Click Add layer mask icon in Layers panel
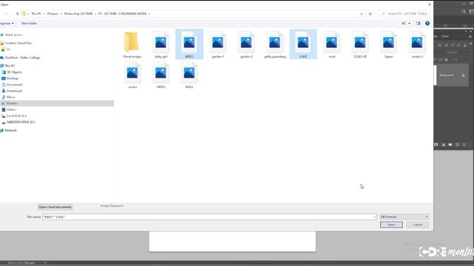 (436, 145)
